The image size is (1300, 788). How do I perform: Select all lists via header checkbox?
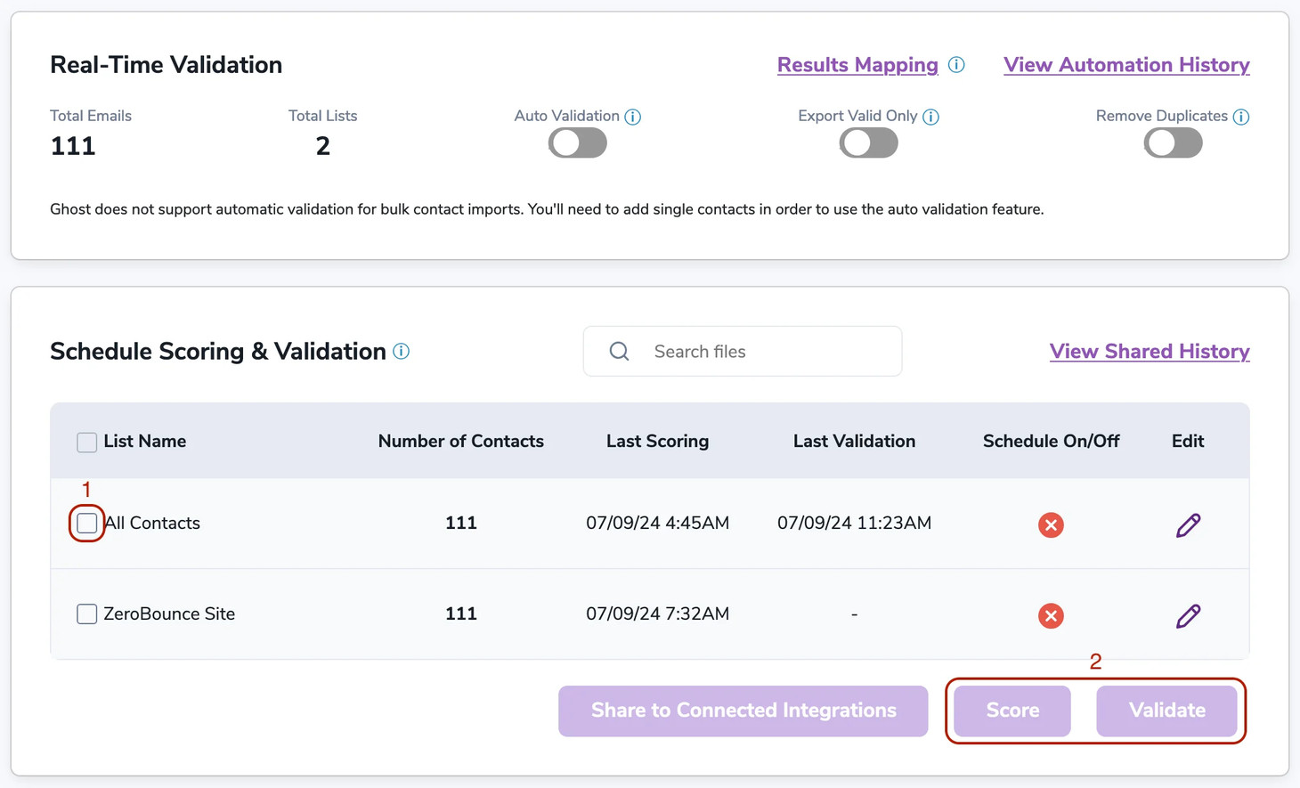tap(86, 441)
